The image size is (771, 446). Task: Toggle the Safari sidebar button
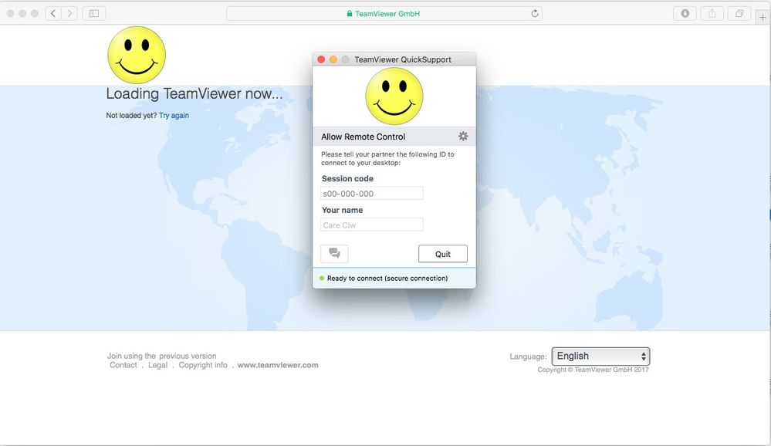(x=94, y=13)
